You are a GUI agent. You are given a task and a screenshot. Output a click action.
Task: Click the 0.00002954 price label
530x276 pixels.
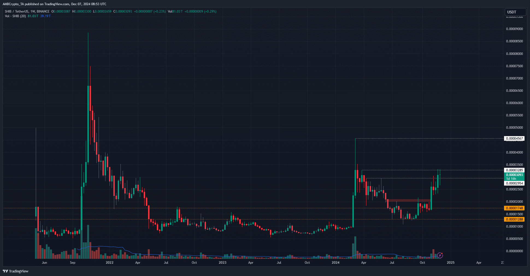click(514, 183)
